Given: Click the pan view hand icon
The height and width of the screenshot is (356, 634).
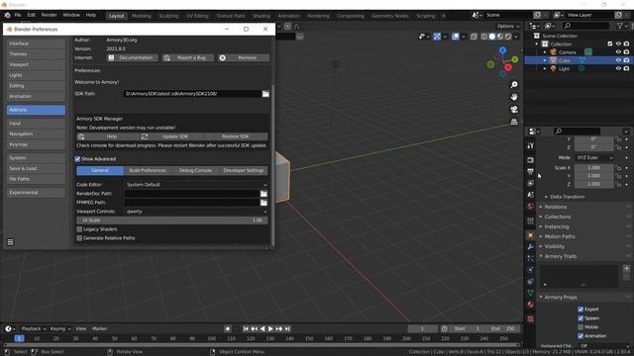Looking at the screenshot, I should point(514,97).
